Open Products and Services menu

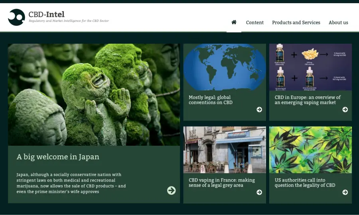[x=296, y=22]
